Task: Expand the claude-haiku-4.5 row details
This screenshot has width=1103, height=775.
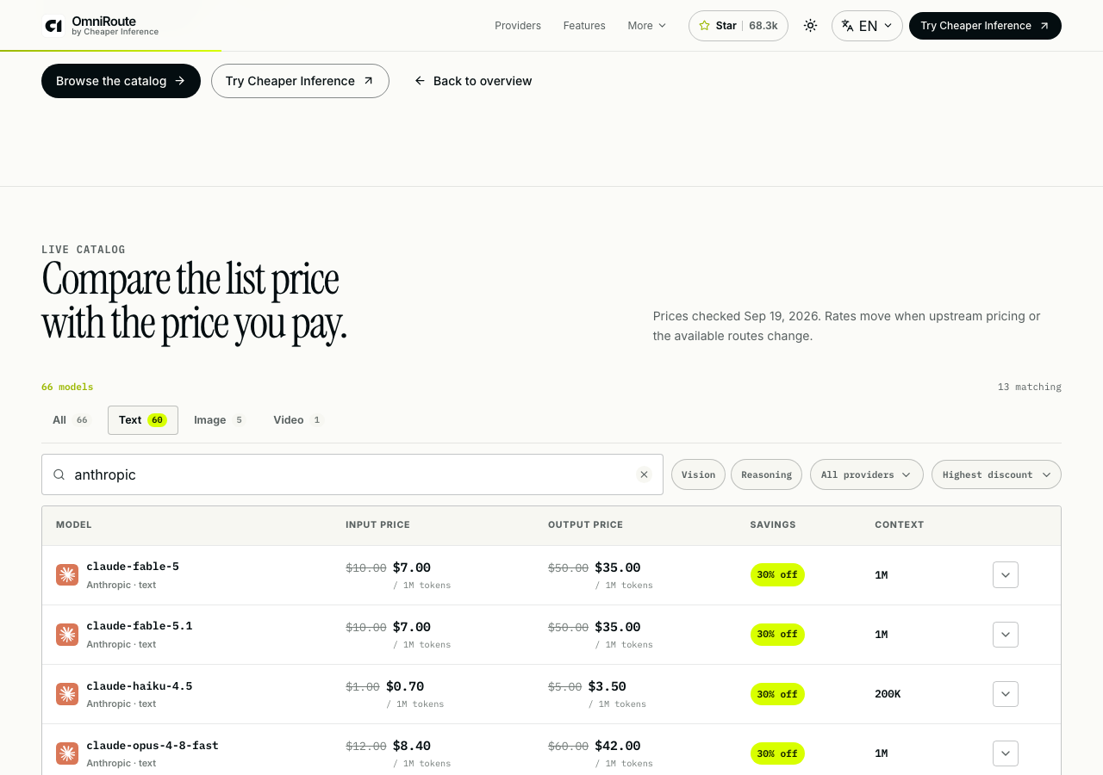Action: coord(1006,694)
